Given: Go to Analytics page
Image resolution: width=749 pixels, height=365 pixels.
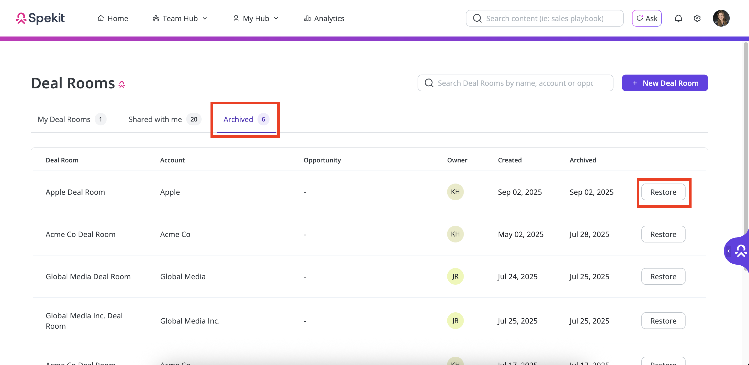Looking at the screenshot, I should point(324,18).
